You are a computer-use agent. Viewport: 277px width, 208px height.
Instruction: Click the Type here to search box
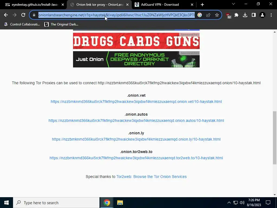pos(56,203)
